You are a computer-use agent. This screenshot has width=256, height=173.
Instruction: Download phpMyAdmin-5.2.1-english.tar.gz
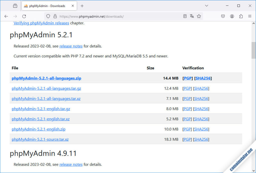pyautogui.click(x=41, y=109)
